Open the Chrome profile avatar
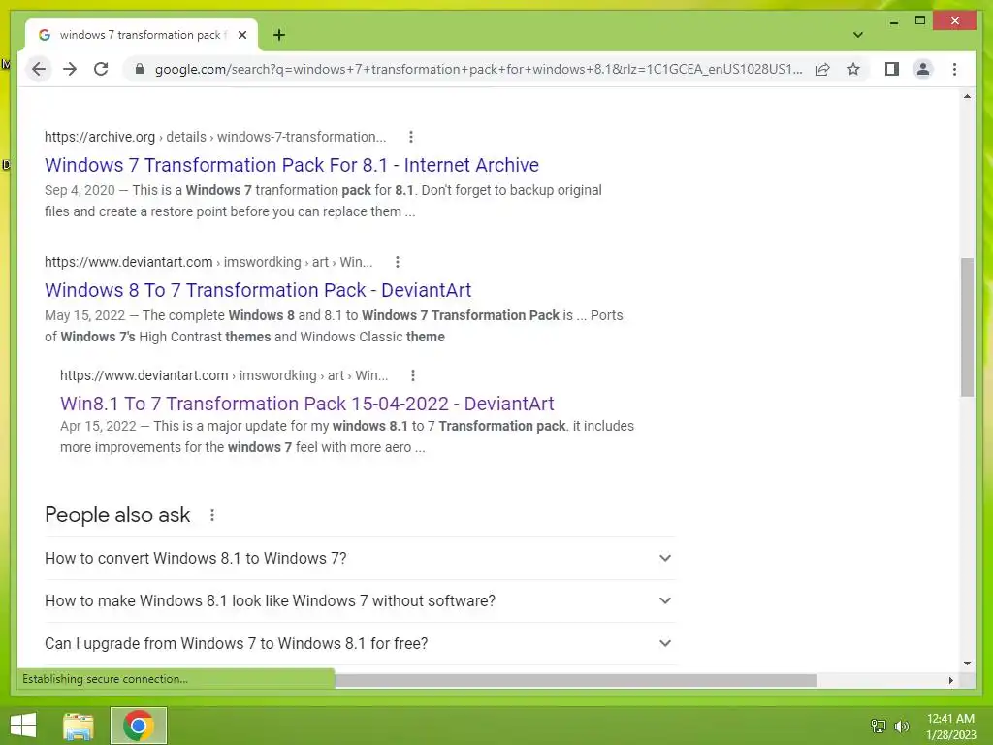This screenshot has width=993, height=745. point(923,69)
